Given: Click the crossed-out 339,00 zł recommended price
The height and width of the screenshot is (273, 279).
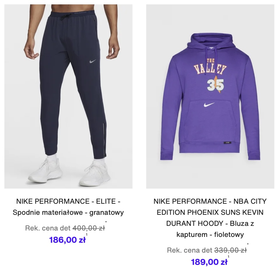Looking at the screenshot, I should coord(231,250).
